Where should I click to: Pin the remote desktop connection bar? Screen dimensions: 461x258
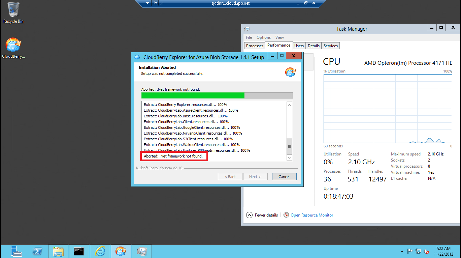[155, 3]
